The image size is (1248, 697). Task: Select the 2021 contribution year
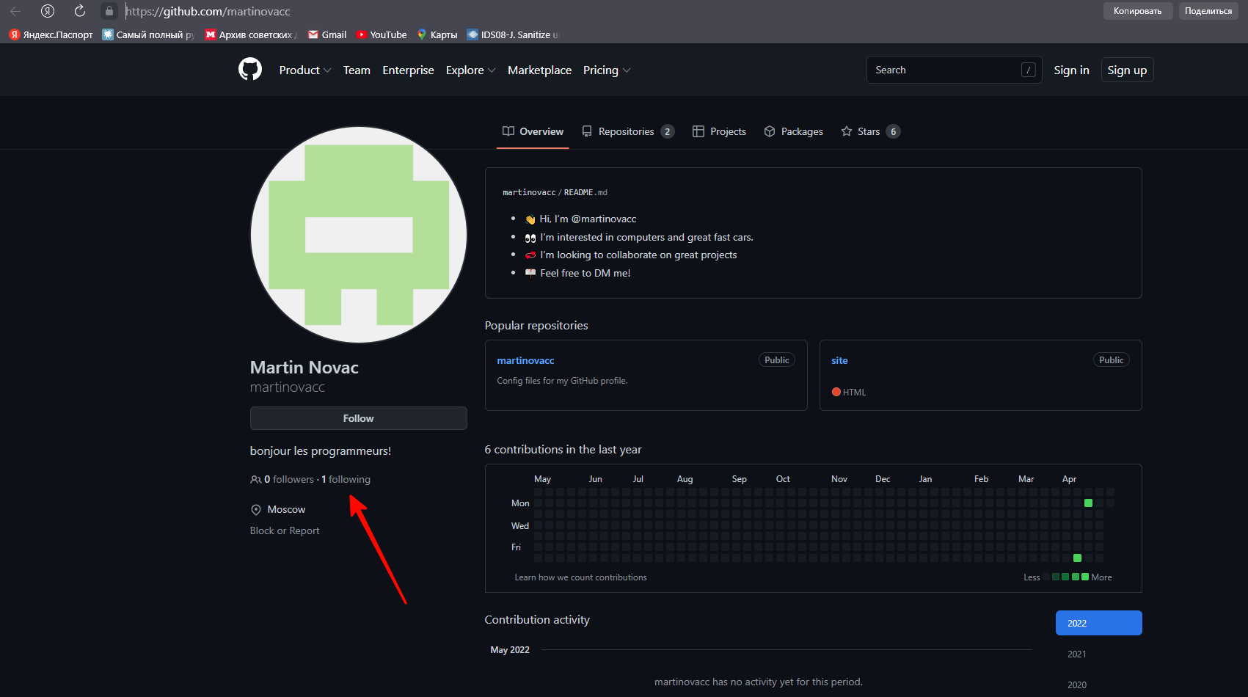pos(1076,654)
